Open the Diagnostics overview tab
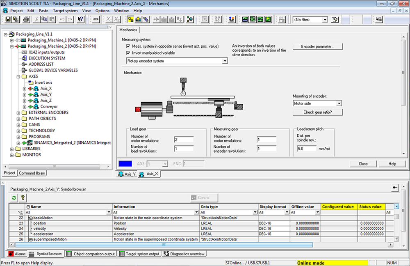 point(184,254)
